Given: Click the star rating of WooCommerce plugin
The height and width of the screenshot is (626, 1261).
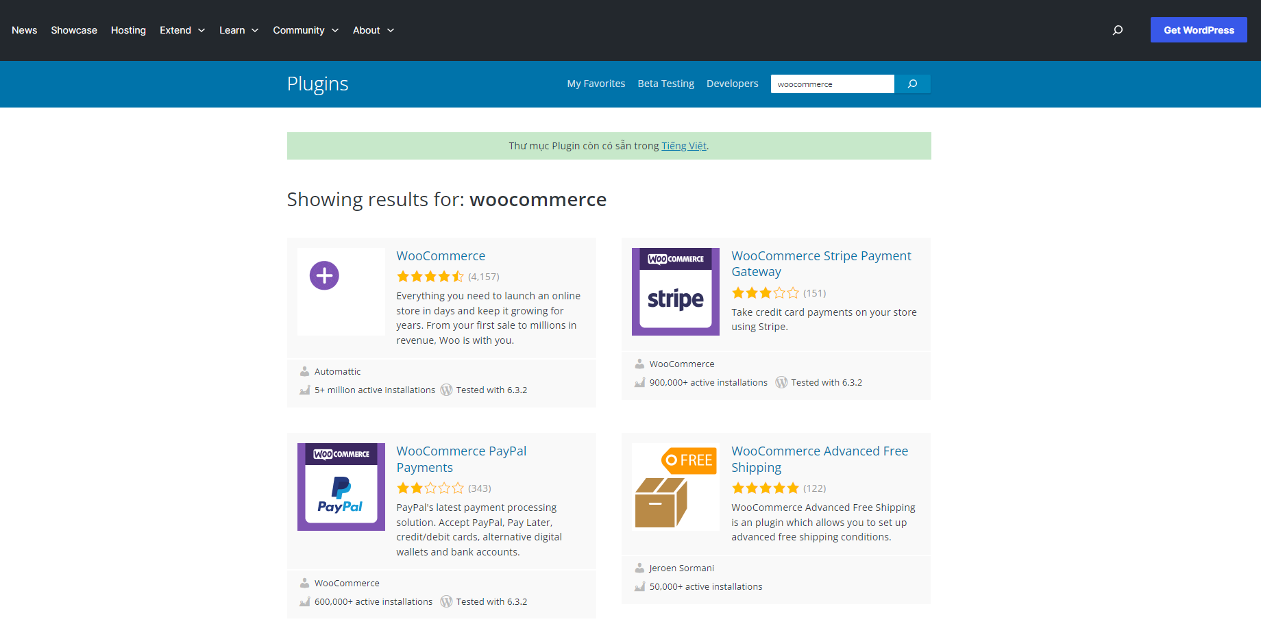Looking at the screenshot, I should 430,277.
